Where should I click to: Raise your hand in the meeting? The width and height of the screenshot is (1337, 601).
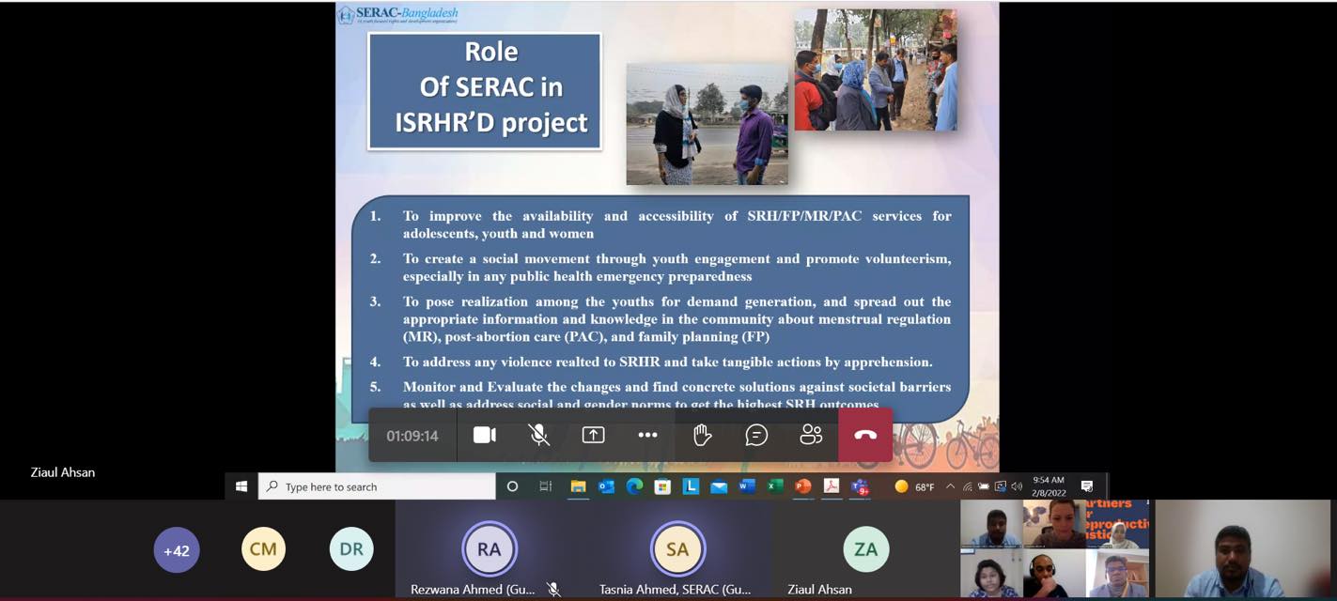coord(702,435)
